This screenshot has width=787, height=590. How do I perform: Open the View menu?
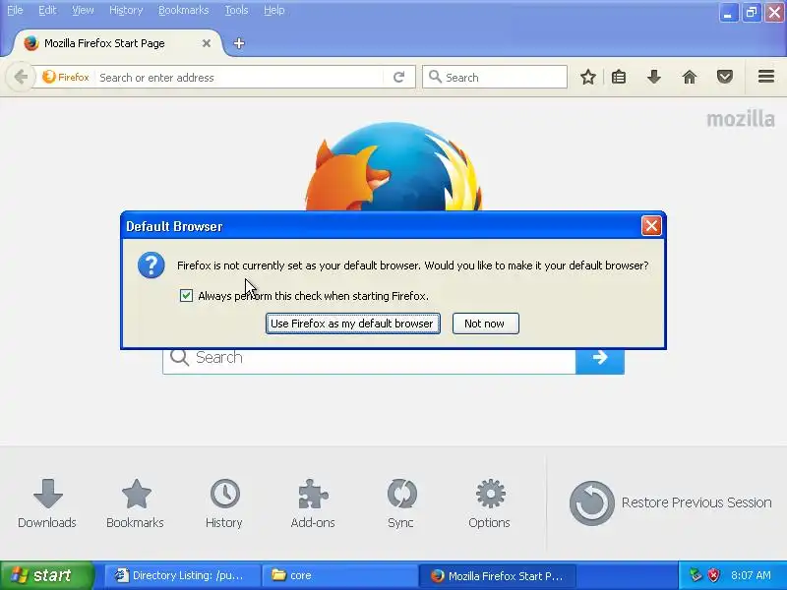coord(83,10)
